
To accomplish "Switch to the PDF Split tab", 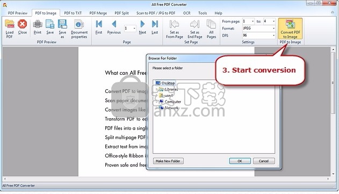I will pyautogui.click(x=121, y=13).
